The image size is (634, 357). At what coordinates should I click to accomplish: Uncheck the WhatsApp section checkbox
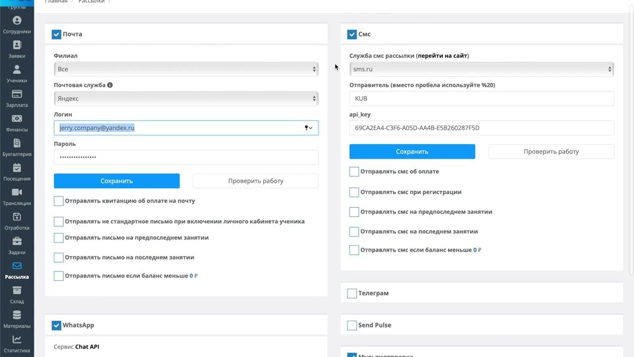[56, 325]
